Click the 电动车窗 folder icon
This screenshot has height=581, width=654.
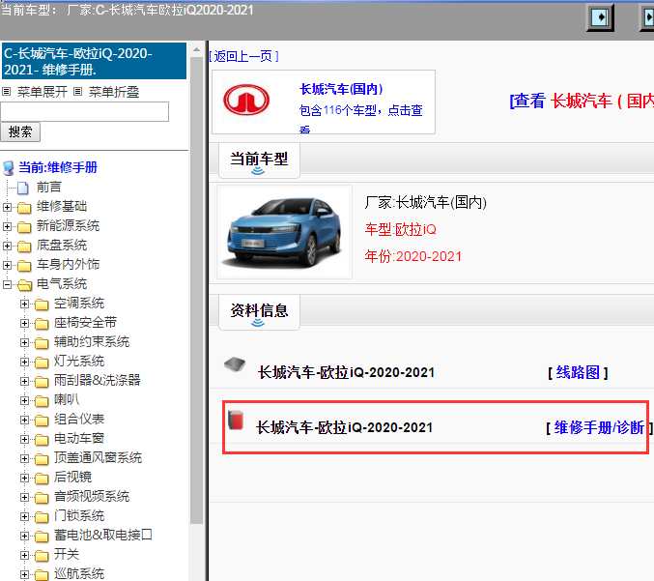click(42, 439)
